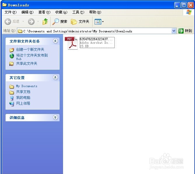This screenshot has height=174, width=195.
Task: Open the 帮助(H) menu
Action: (x=95, y=12)
